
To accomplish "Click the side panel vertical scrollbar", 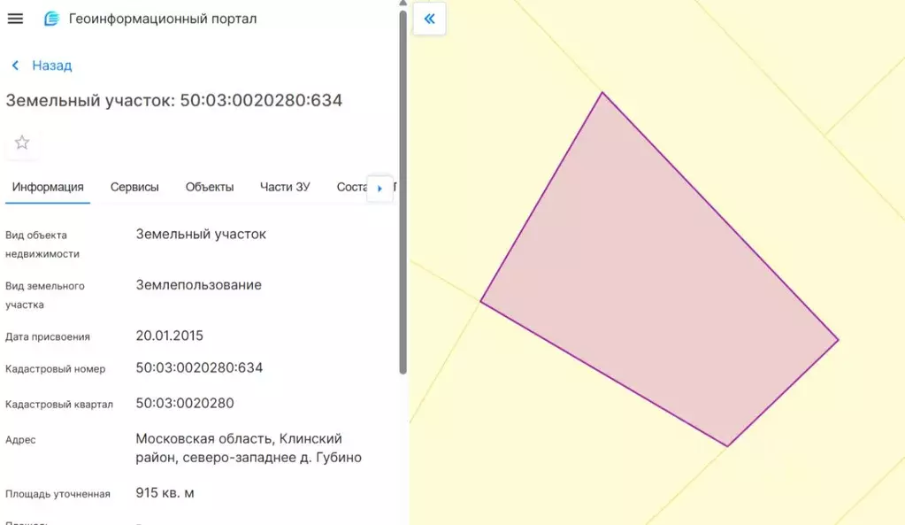I will pyautogui.click(x=403, y=190).
